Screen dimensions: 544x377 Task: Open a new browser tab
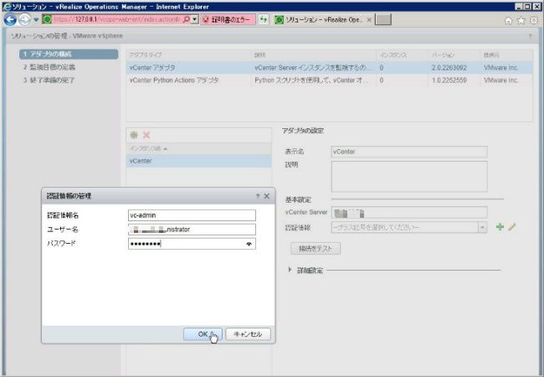pos(383,20)
